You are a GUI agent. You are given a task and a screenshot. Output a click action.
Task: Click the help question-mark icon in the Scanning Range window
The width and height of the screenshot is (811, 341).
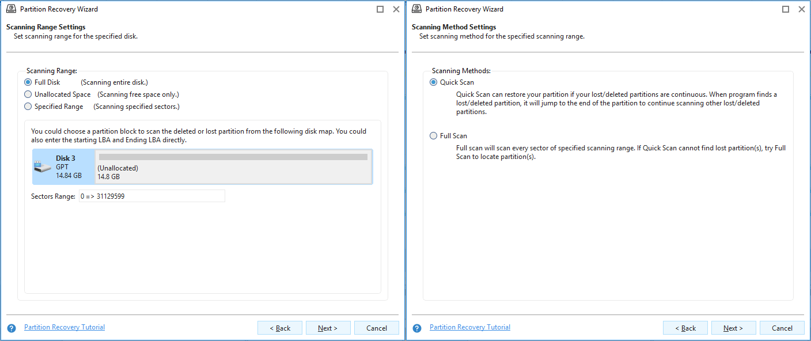[x=12, y=328]
